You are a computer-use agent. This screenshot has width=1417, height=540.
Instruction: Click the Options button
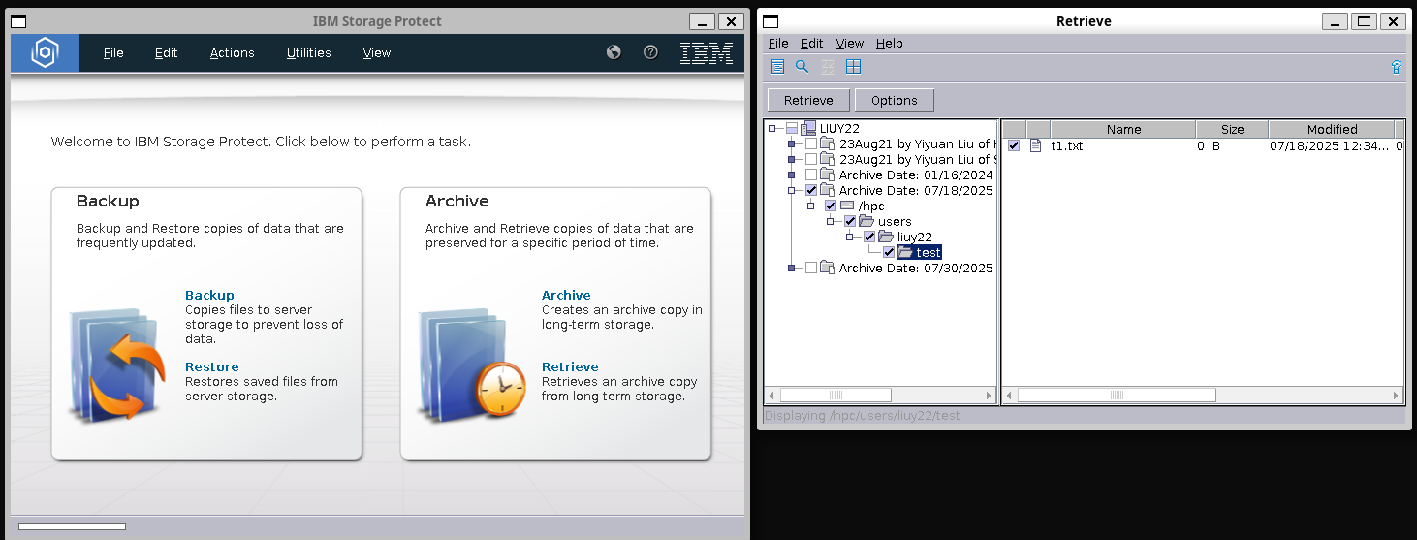tap(894, 100)
